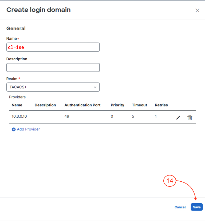Viewport: 205px width, 221px height.
Task: Click the red step 14 annotation circle
Action: 170,181
